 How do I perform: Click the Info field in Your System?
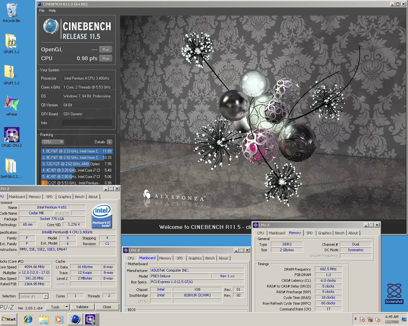(87, 123)
